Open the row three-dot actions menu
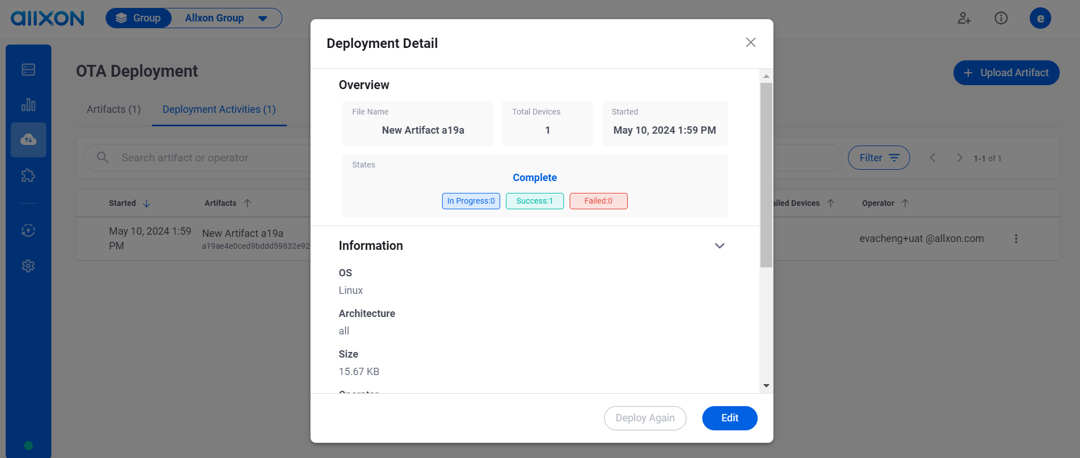 1016,239
